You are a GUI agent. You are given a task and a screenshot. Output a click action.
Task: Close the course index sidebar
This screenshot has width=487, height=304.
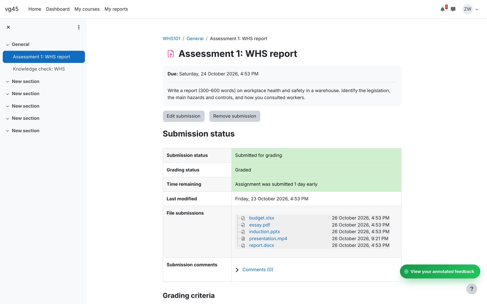coord(8,27)
